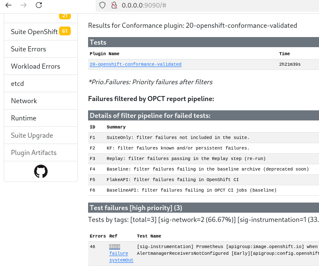Open 20-openshift-conformance-validated plugin link

coord(135,64)
